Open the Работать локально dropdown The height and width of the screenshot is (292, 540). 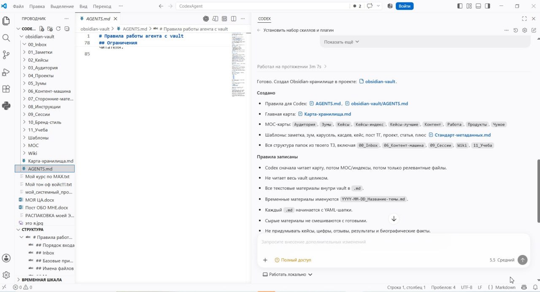[287, 274]
